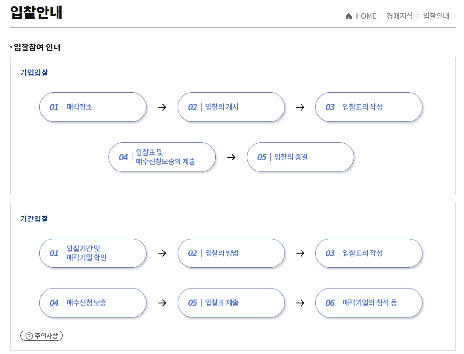Open step 01 입찰기간 및 매각기일 확인
The height and width of the screenshot is (354, 464).
93,253
